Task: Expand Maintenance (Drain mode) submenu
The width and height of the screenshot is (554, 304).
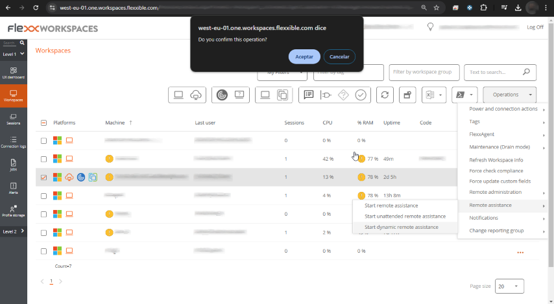Action: pos(503,147)
